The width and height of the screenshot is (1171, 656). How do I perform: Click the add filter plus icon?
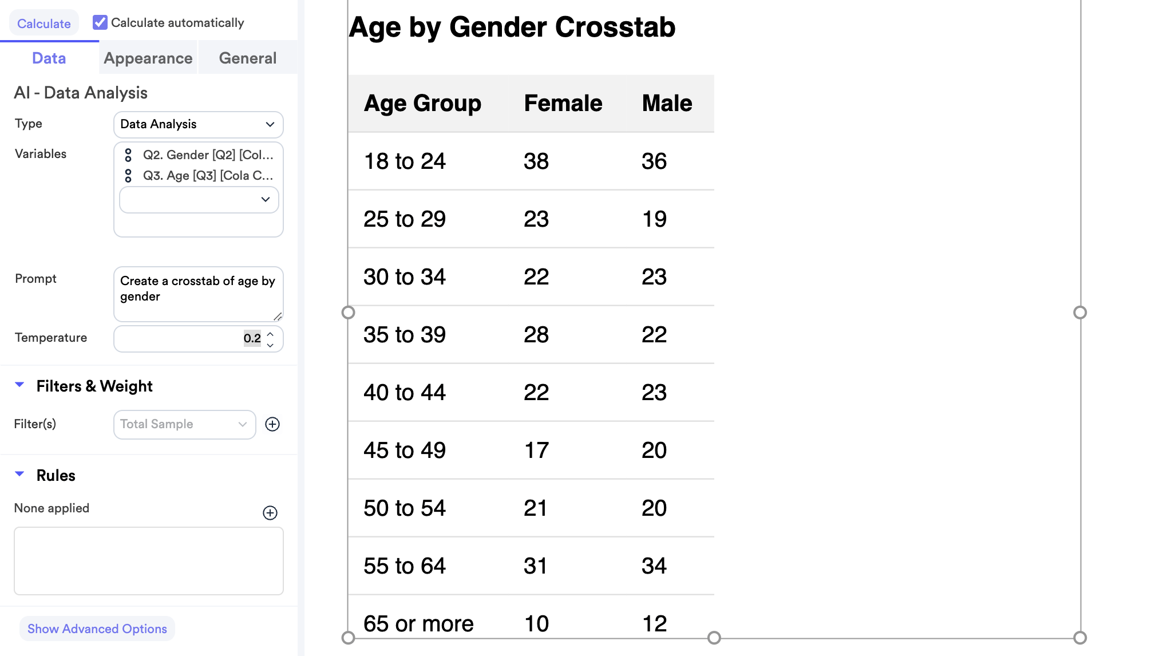click(272, 424)
